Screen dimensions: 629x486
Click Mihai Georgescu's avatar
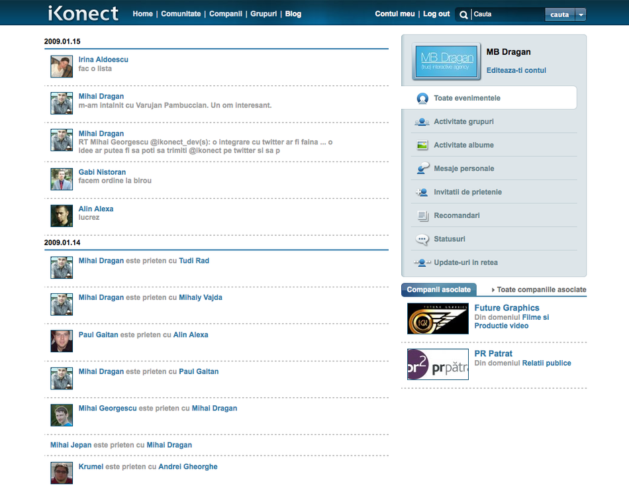point(62,415)
